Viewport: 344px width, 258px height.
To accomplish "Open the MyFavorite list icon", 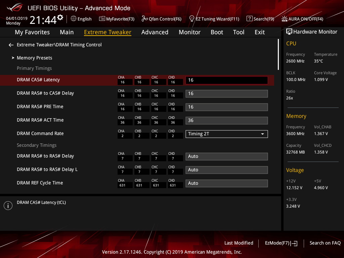I will coord(102,19).
